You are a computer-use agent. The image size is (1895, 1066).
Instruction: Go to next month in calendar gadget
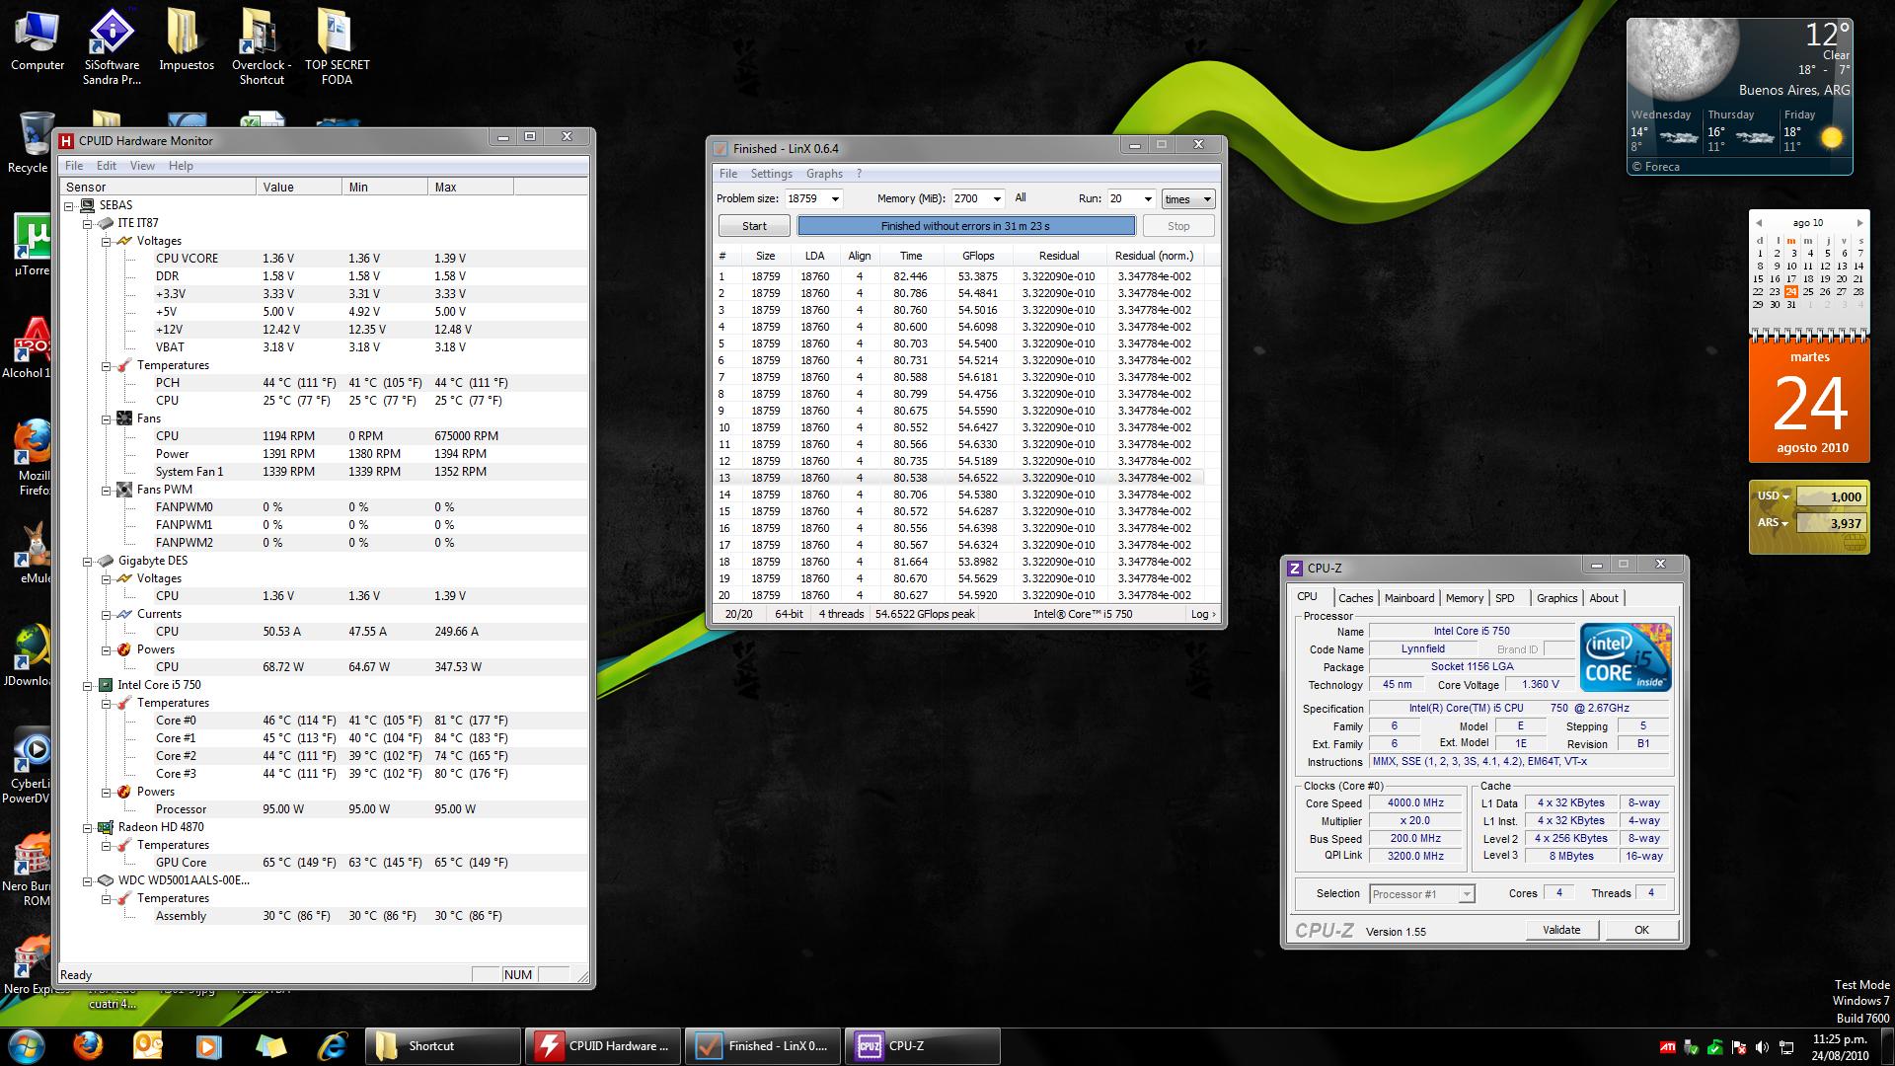pos(1859,223)
